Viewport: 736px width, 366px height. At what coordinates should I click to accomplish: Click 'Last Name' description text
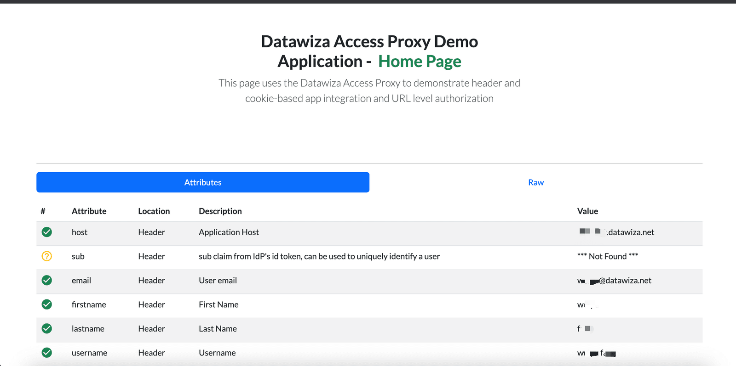(218, 329)
